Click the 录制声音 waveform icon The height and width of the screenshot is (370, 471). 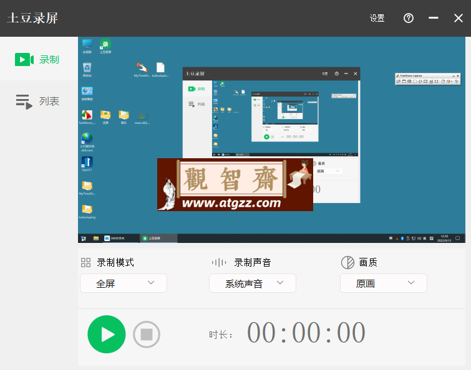tap(219, 263)
